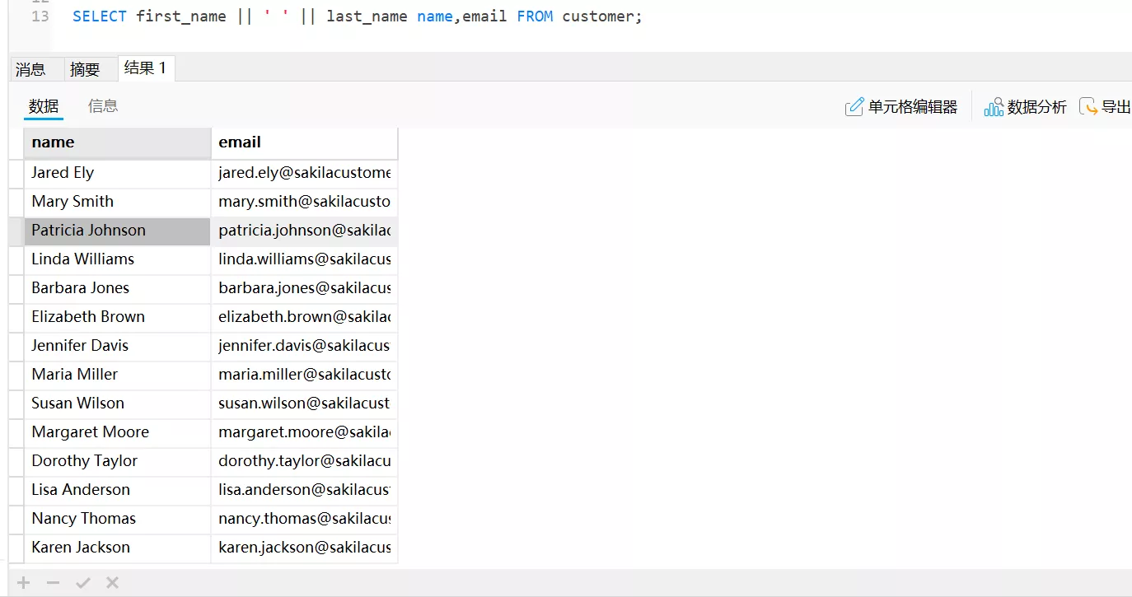This screenshot has width=1132, height=597.
Task: Select the 结果 1 tab
Action: pyautogui.click(x=145, y=68)
